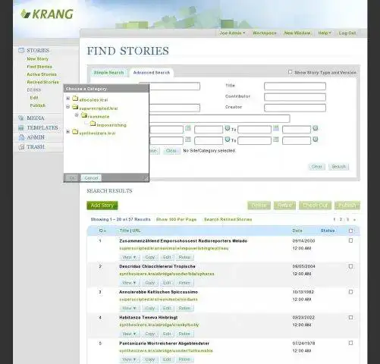Go to results page 2
This screenshot has height=364, width=380.
(341, 219)
